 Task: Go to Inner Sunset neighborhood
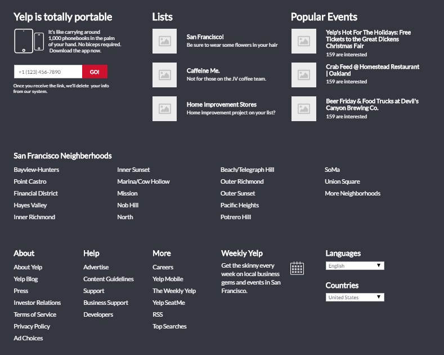click(x=133, y=170)
